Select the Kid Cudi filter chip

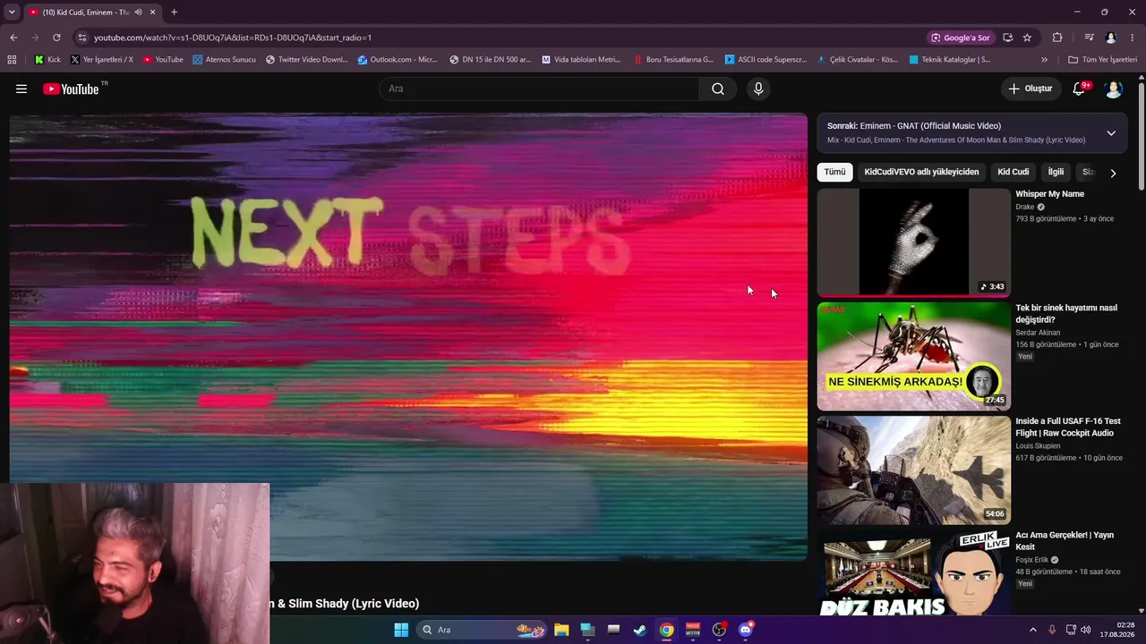[1013, 172]
